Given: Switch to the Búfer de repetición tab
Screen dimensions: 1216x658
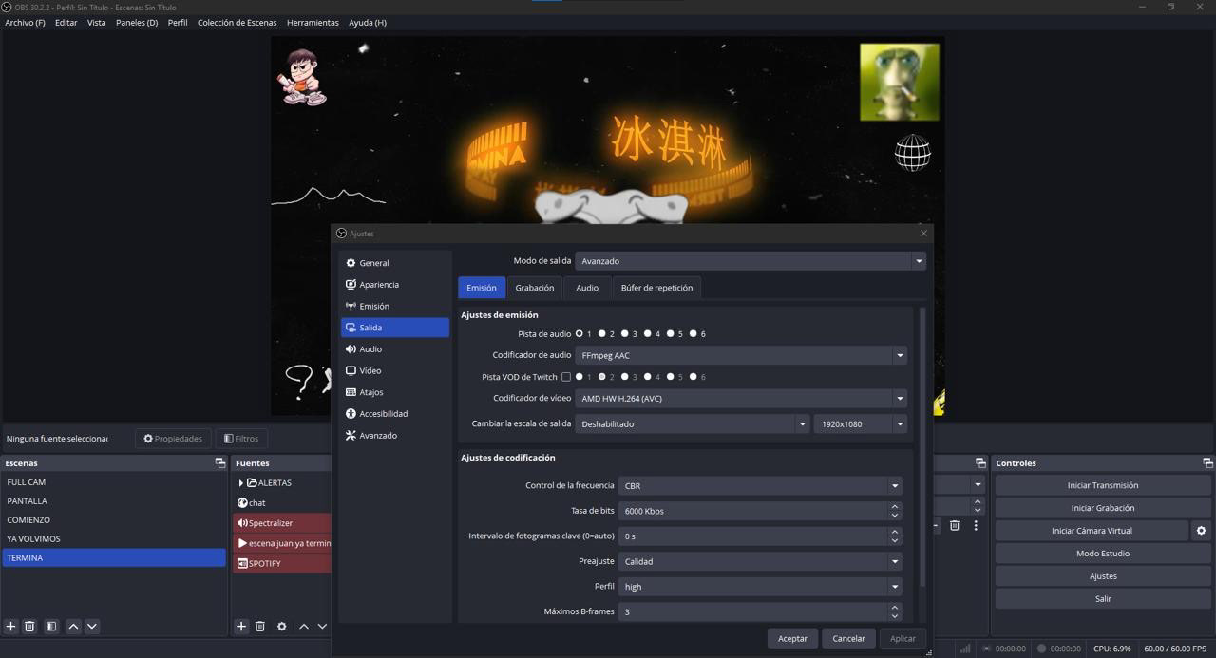Looking at the screenshot, I should click(656, 288).
